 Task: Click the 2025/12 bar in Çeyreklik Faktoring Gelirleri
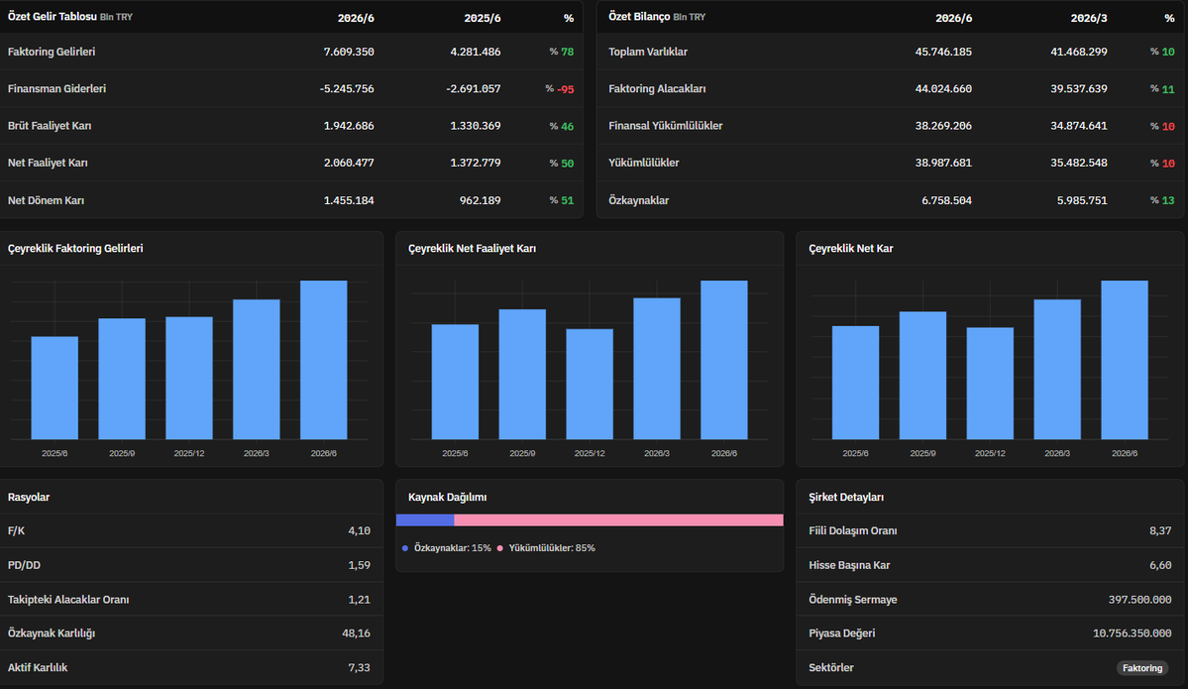click(x=189, y=378)
